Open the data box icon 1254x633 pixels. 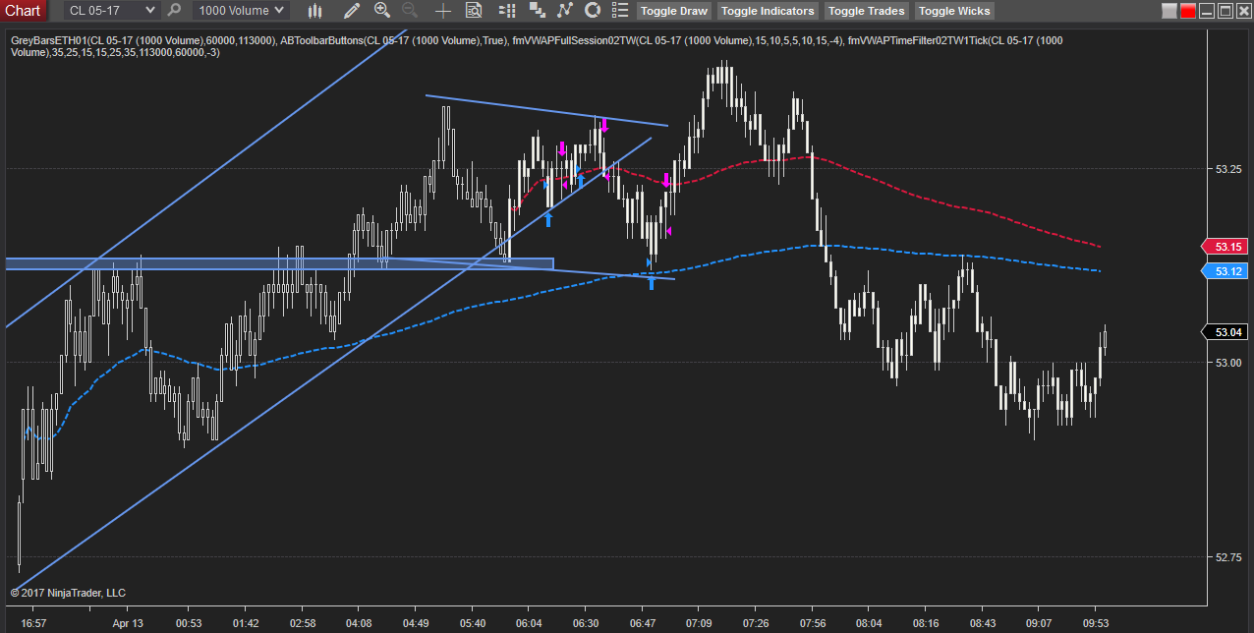click(474, 11)
